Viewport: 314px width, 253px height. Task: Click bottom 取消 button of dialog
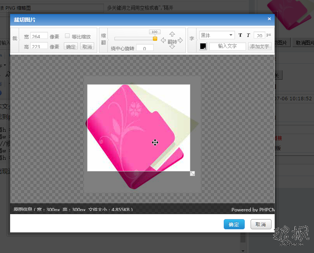tap(261, 224)
